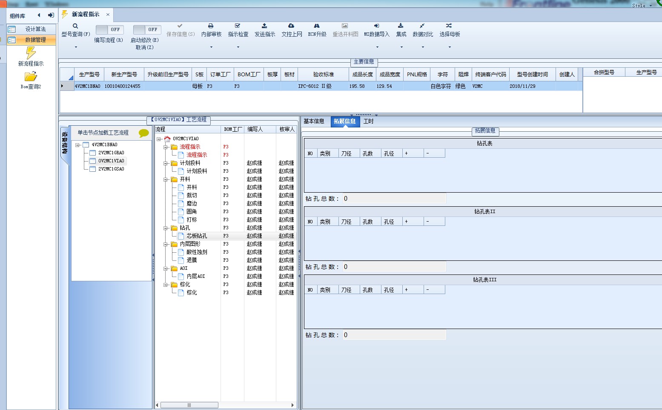Open Style menu at top right
This screenshot has height=410, width=662.
click(642, 5)
